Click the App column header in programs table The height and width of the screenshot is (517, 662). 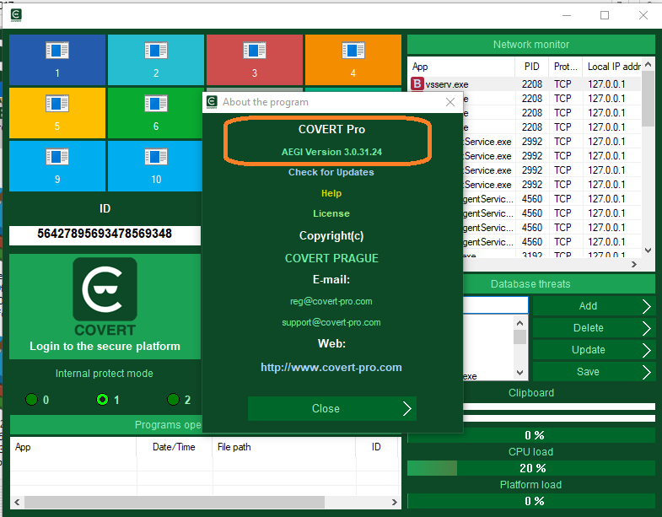tap(73, 447)
